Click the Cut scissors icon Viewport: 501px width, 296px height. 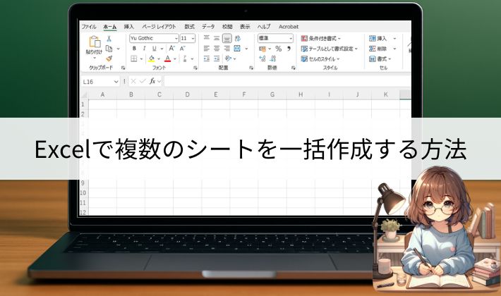[109, 38]
